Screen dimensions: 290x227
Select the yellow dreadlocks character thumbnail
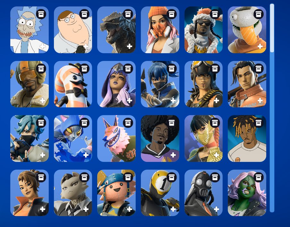[x=247, y=139]
